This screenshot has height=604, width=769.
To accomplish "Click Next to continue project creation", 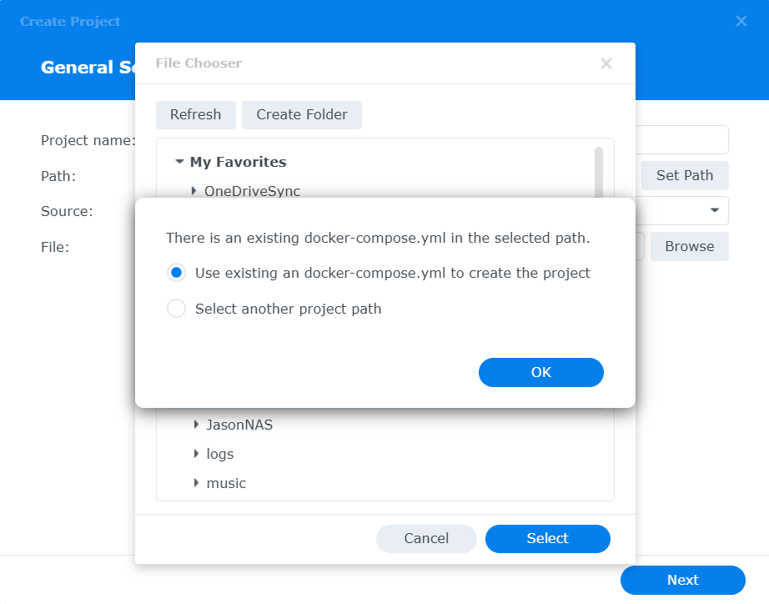I will [682, 580].
